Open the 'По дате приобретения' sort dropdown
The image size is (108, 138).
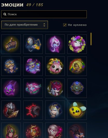tap(25, 25)
